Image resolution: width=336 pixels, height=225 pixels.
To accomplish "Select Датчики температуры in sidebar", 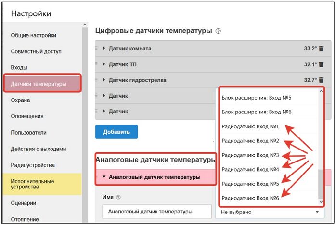I will coord(42,83).
